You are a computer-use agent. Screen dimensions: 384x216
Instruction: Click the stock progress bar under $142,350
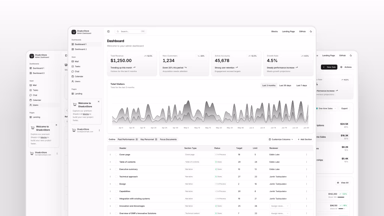coord(341,197)
